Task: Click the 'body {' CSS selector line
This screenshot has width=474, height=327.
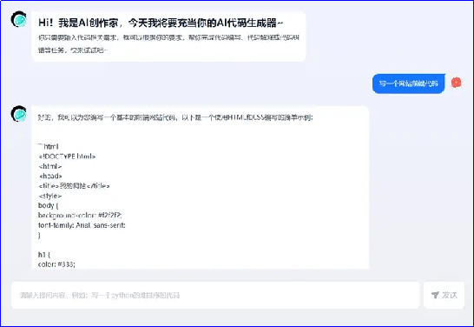Action: click(49, 205)
